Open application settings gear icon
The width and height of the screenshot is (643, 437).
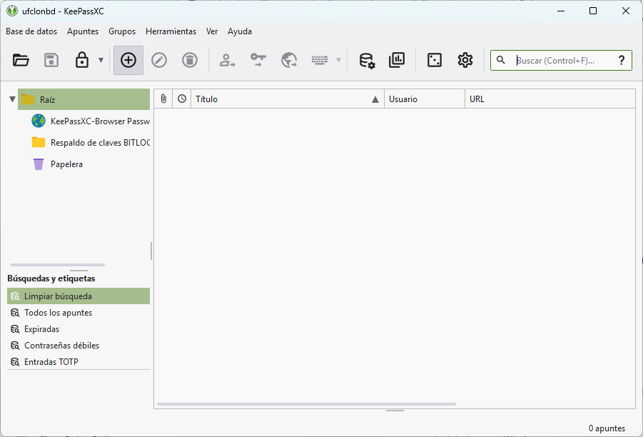(x=465, y=60)
